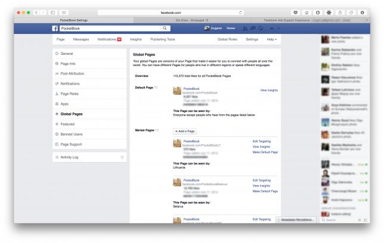The height and width of the screenshot is (243, 384).
Task: Click View Insights for Default Page
Action: [269, 91]
